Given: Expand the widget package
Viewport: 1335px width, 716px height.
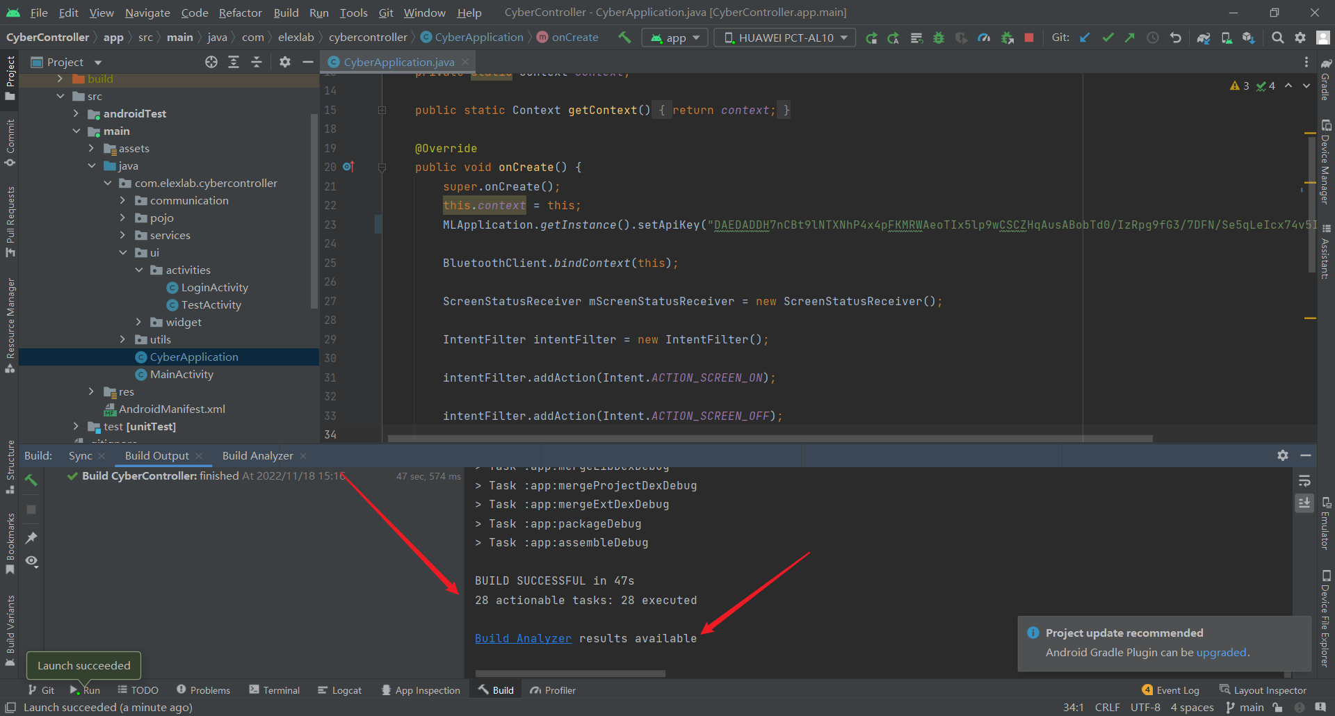Looking at the screenshot, I should pos(138,322).
